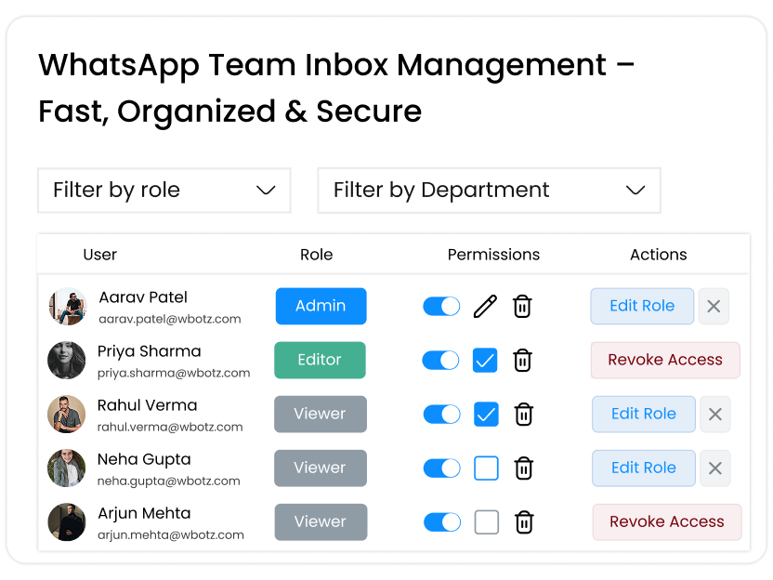Viewport: 773px width, 580px height.
Task: Click trash icon in Rahul Verma row
Action: pos(524,415)
